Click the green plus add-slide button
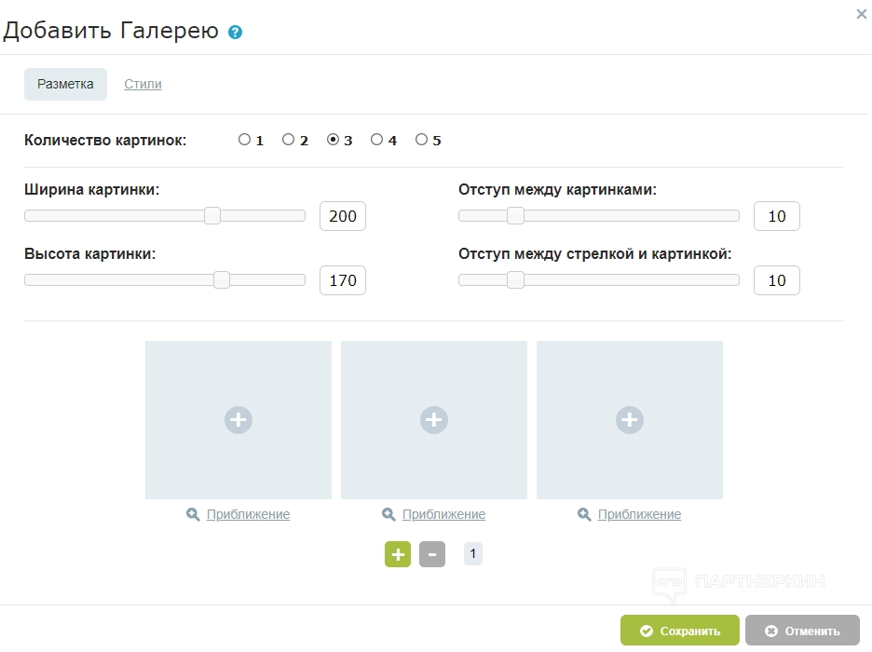The height and width of the screenshot is (652, 872). (398, 554)
